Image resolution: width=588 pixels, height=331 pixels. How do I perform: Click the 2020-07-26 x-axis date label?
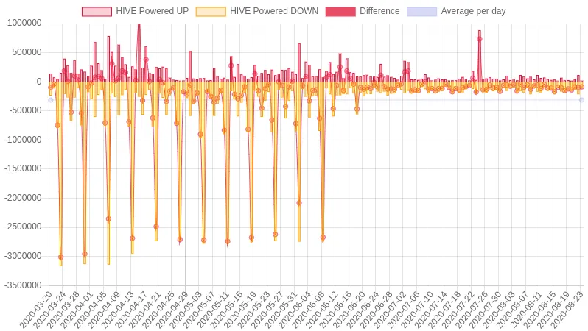472,309
